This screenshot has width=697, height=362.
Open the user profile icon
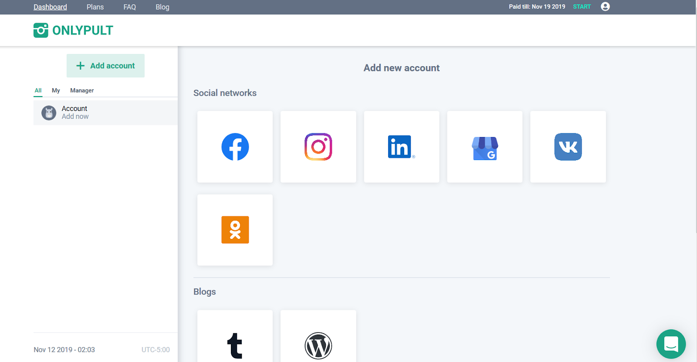point(605,7)
